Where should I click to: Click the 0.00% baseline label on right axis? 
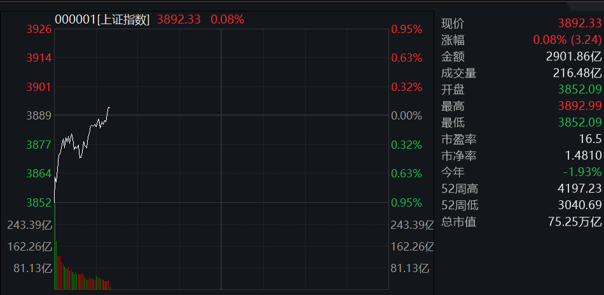(x=406, y=116)
